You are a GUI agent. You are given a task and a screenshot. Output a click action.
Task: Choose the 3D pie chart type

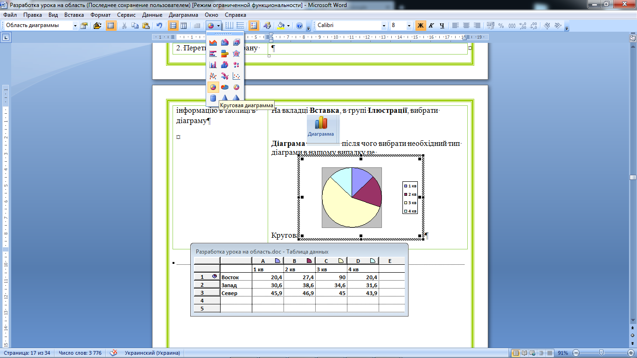[x=225, y=87]
